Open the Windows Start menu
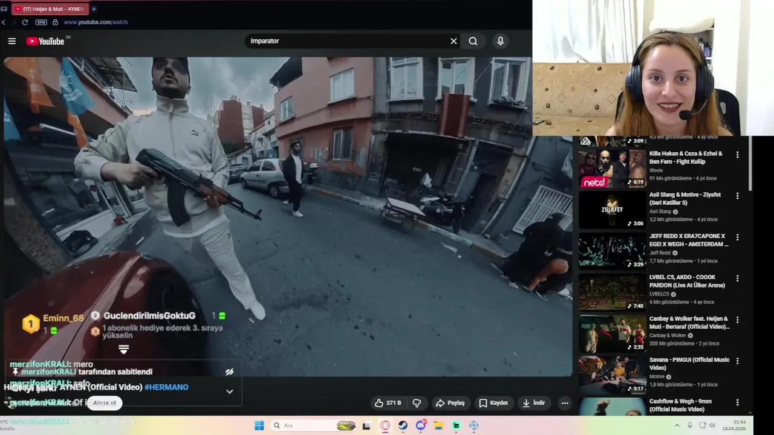The height and width of the screenshot is (435, 774). coord(259,425)
